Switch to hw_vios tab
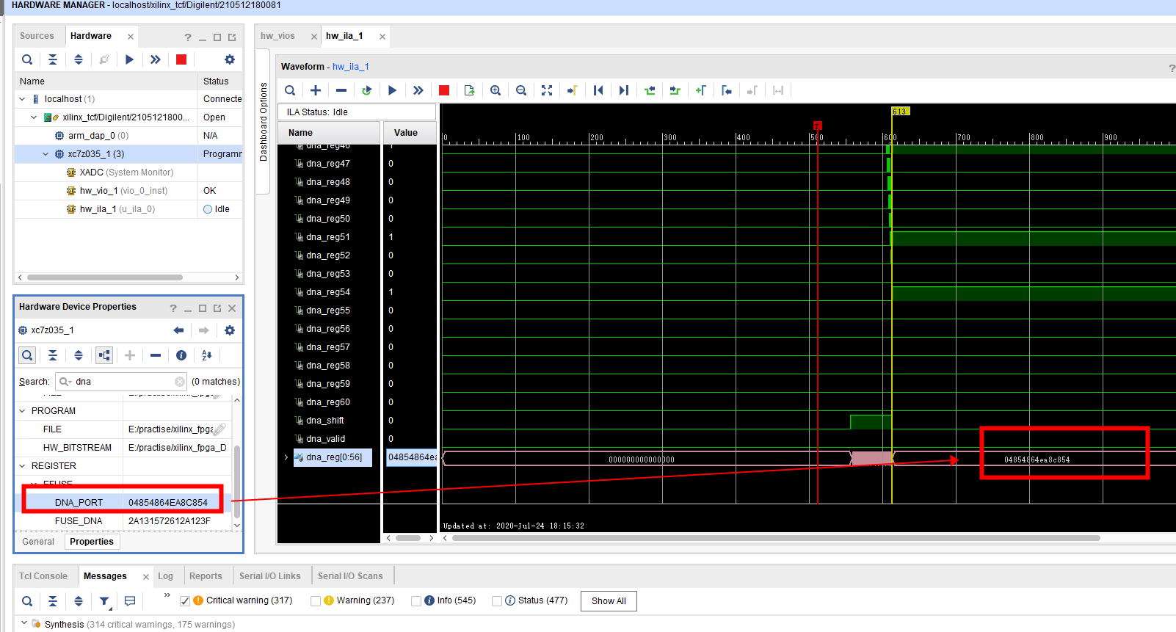The width and height of the screenshot is (1176, 632). 277,36
